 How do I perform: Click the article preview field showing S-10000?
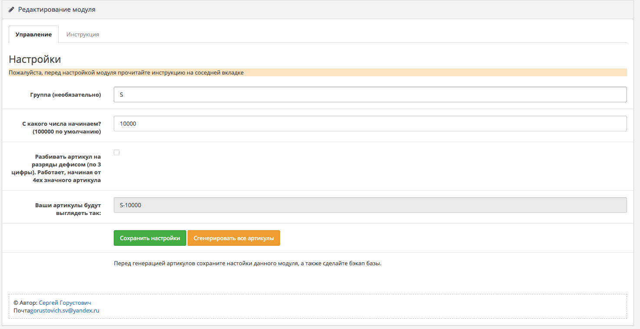(370, 205)
